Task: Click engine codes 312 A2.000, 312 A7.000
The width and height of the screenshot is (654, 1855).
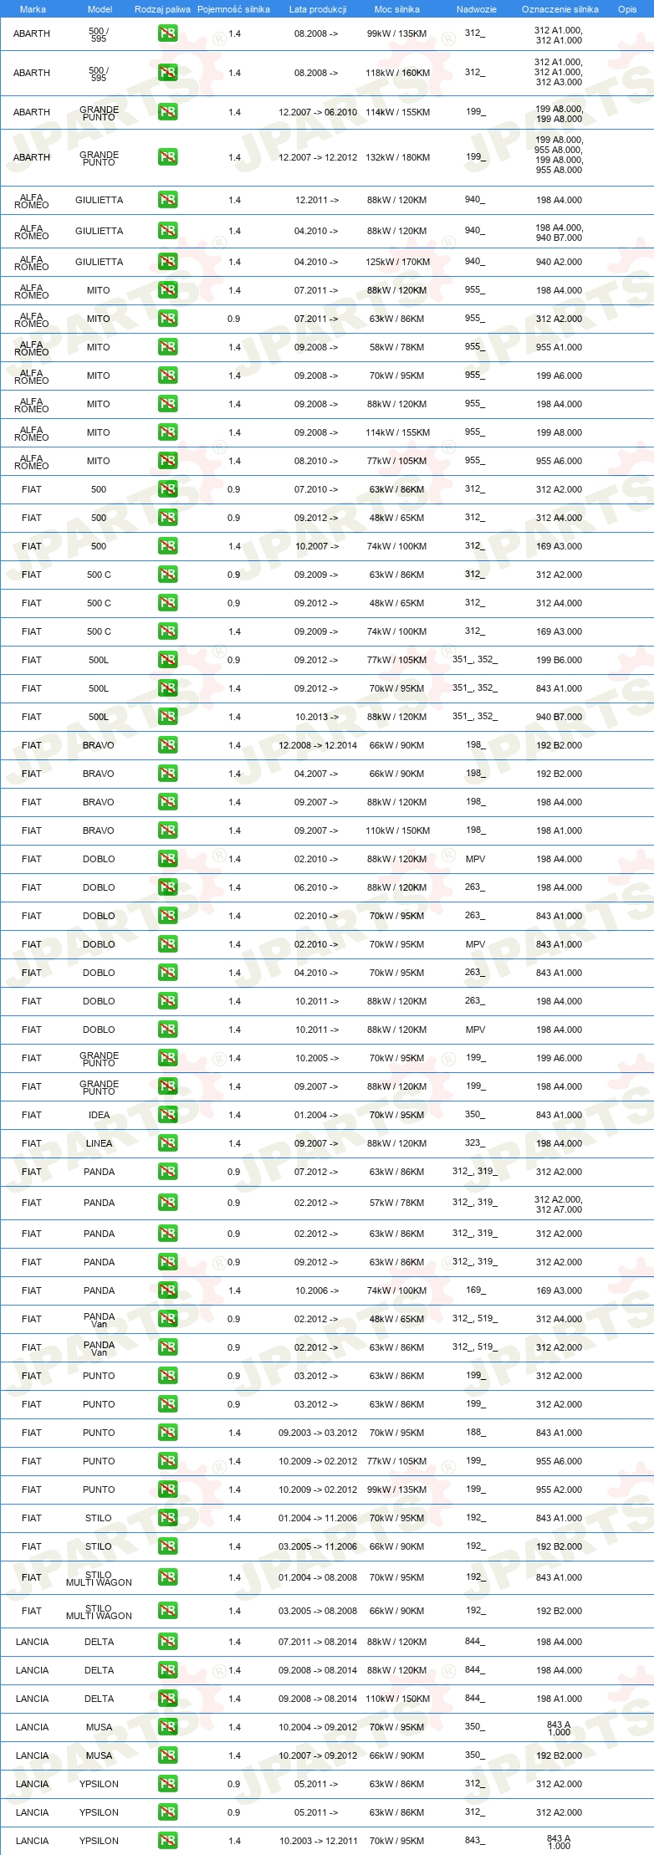Action: pyautogui.click(x=559, y=1204)
